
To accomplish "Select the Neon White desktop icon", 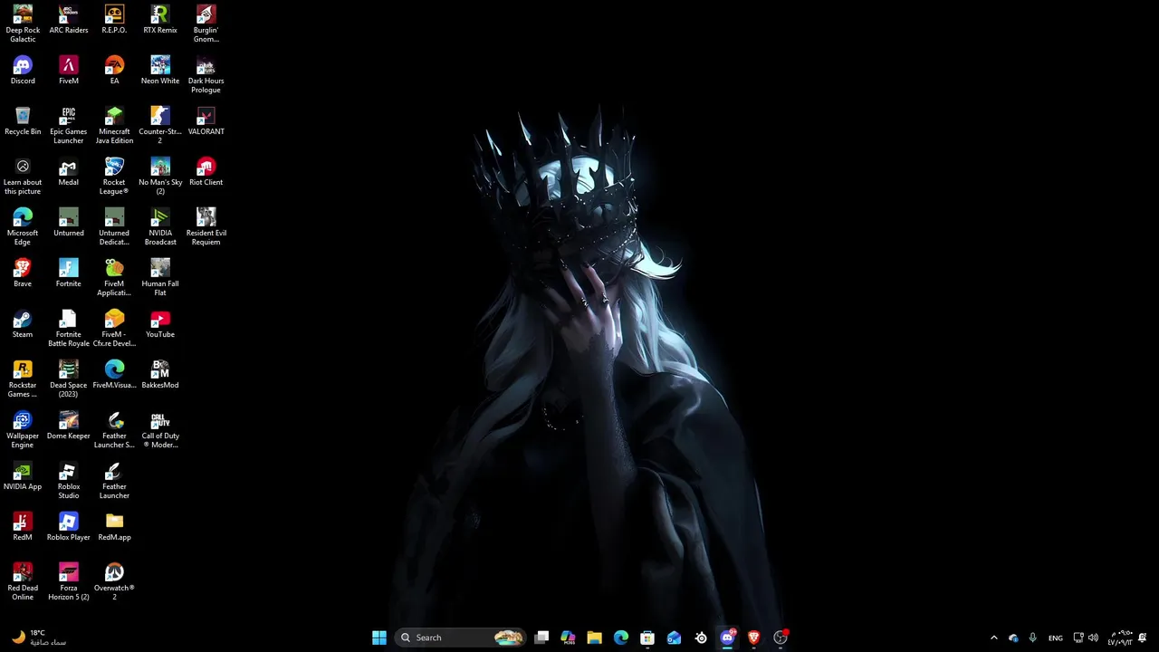I will [x=160, y=71].
